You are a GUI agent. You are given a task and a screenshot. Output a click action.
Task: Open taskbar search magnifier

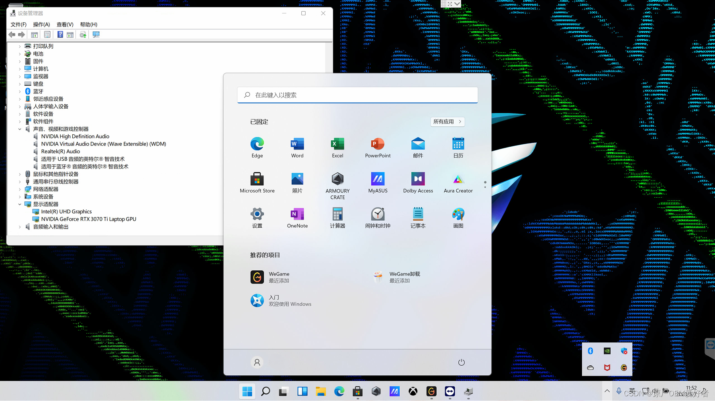coord(266,391)
